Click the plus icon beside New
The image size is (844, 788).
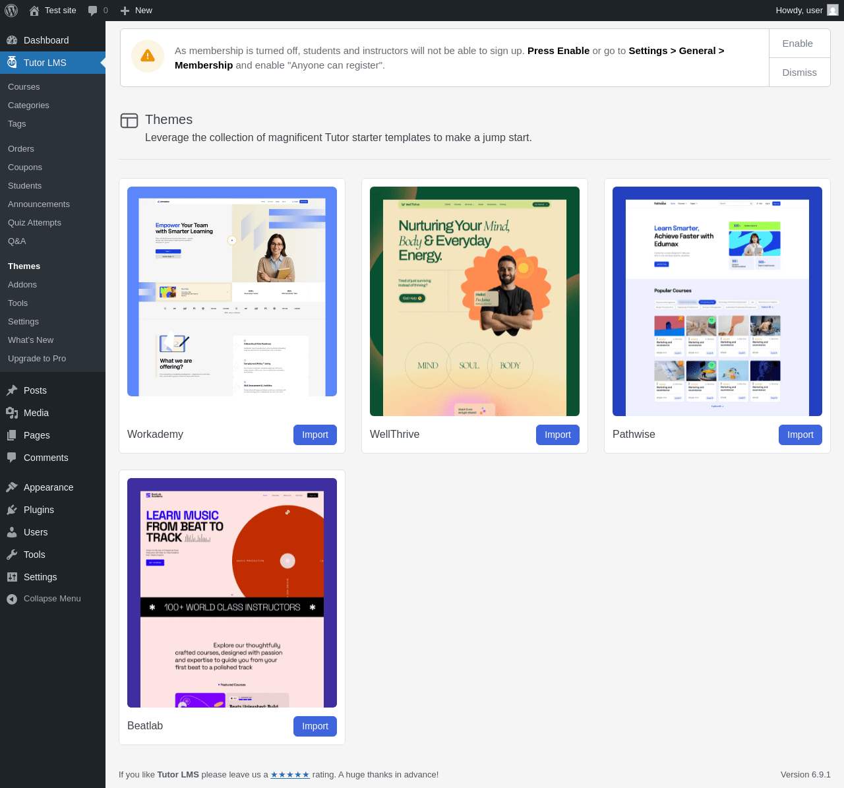pyautogui.click(x=125, y=11)
